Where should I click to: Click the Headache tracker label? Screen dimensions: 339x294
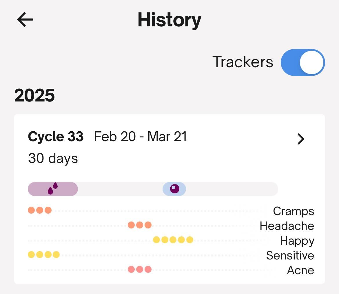pos(287,226)
